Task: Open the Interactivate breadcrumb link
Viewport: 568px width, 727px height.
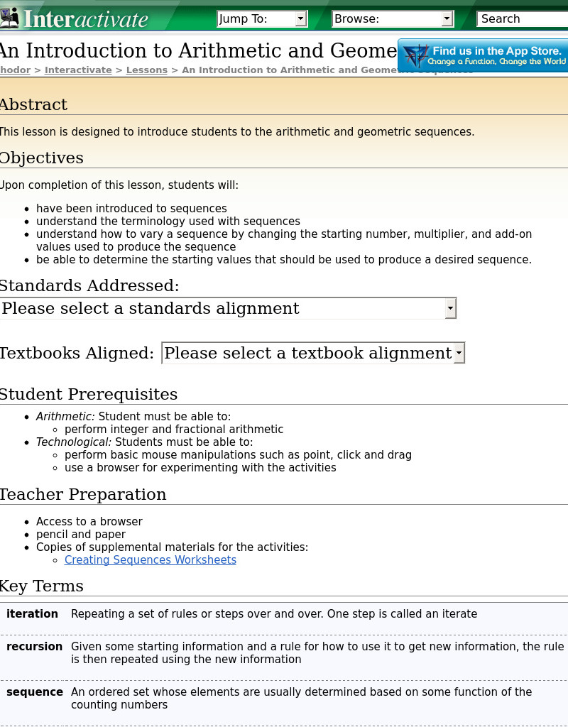Action: [78, 70]
